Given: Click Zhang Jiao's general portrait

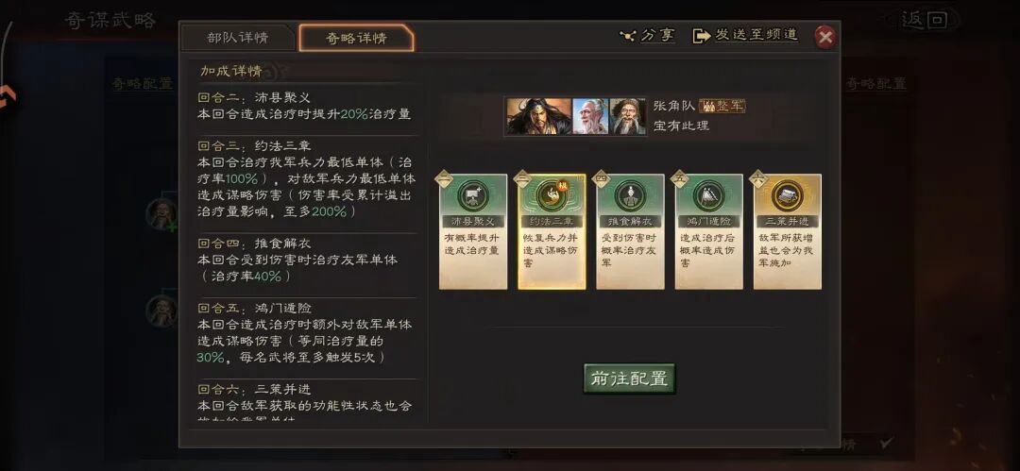Looking at the screenshot, I should [x=538, y=116].
